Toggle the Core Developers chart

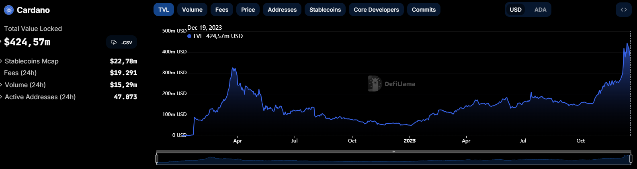point(376,10)
